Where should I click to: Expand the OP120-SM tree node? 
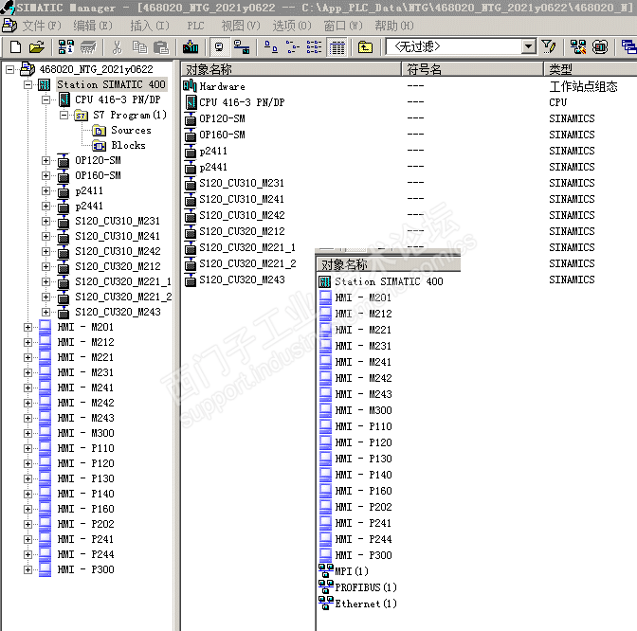[x=45, y=160]
